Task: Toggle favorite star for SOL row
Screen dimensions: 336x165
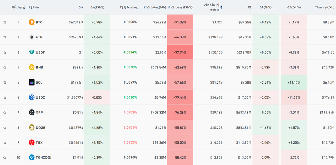Action: [5, 82]
